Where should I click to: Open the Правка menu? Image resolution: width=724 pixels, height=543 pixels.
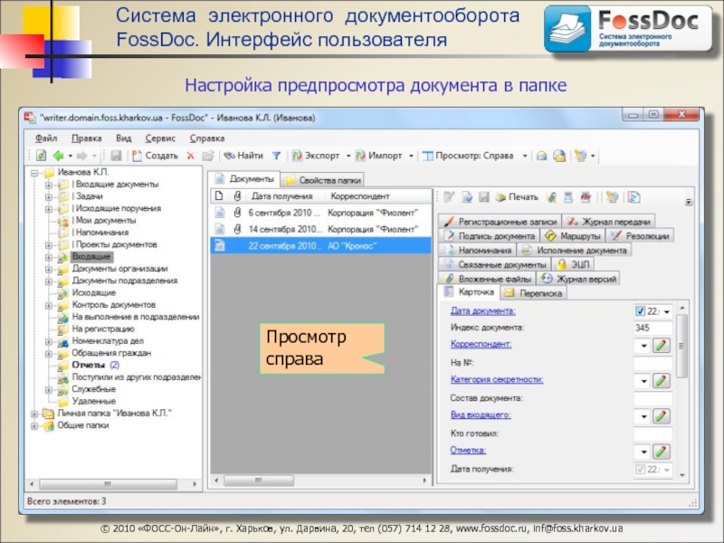click(86, 138)
